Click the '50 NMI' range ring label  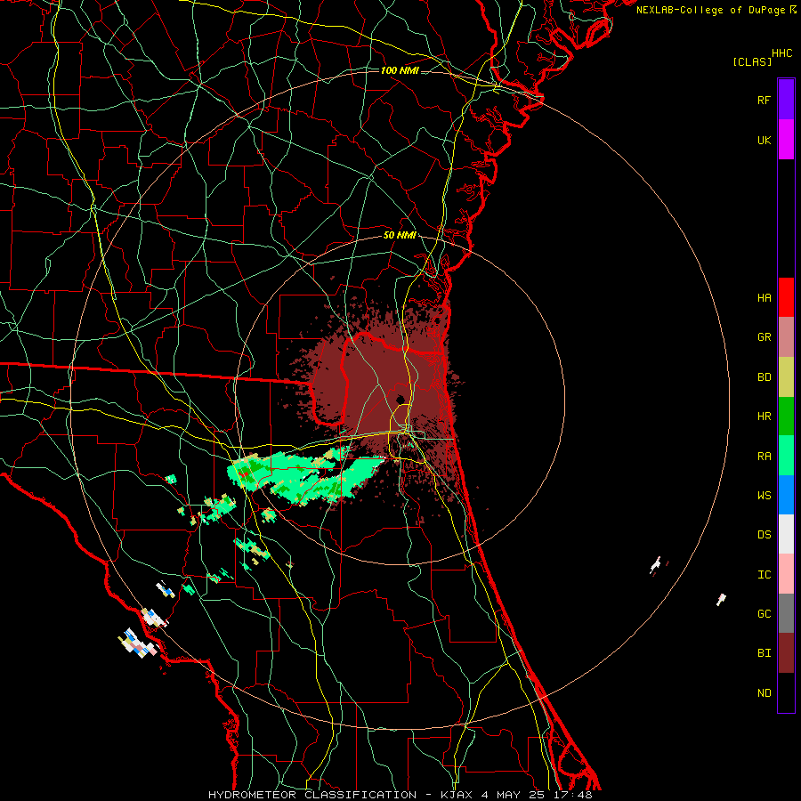[400, 235]
